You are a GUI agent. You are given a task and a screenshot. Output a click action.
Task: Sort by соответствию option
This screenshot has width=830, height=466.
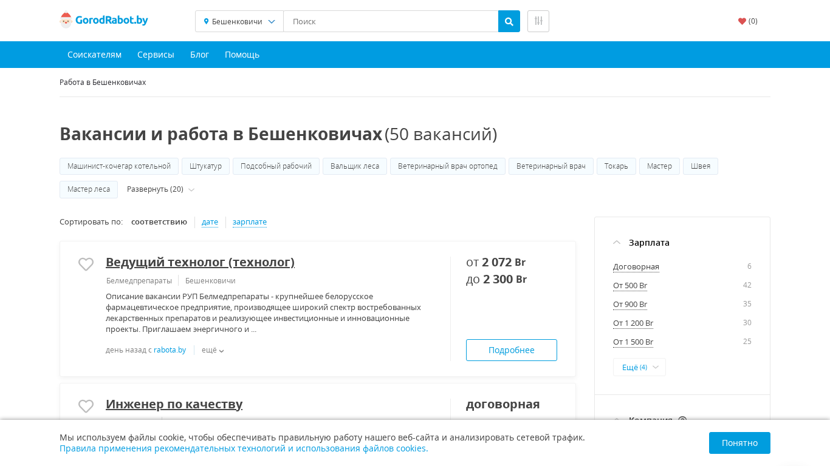[x=159, y=222]
